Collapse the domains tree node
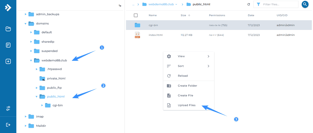313x133 pixels. pos(26,24)
